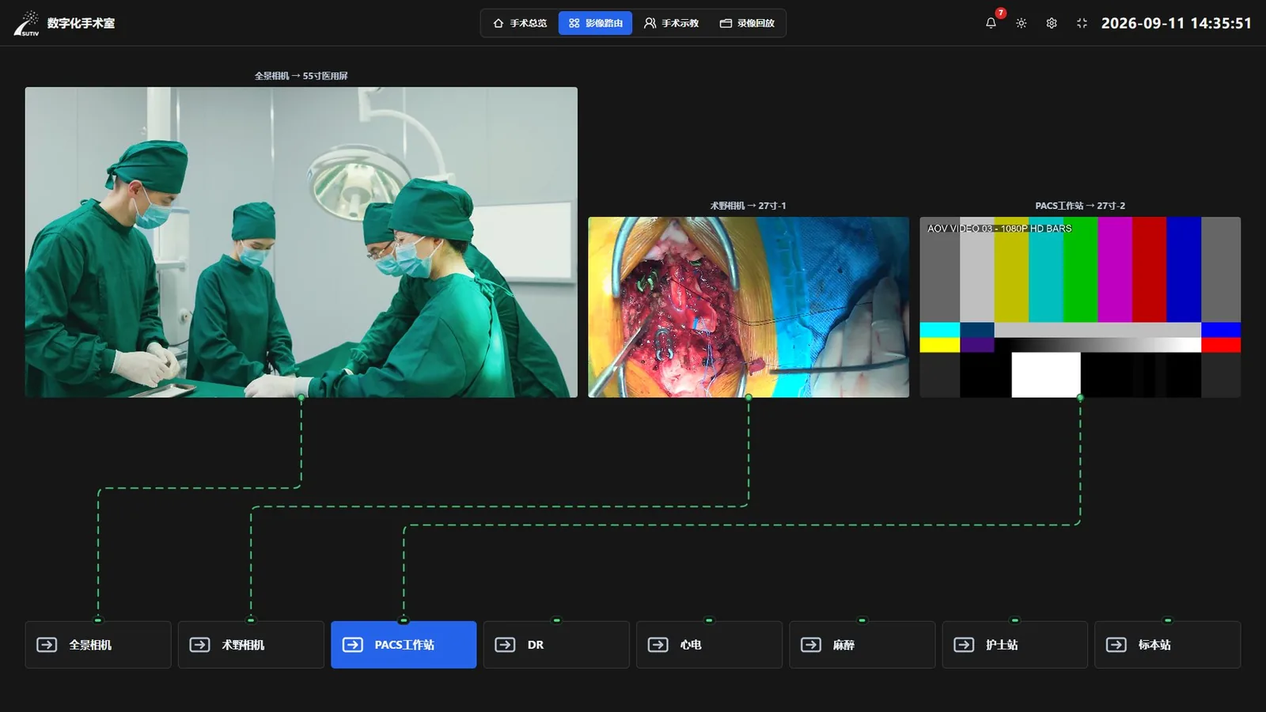Choose 麻醉 source button
Viewport: 1266px width, 712px height.
[x=862, y=645]
